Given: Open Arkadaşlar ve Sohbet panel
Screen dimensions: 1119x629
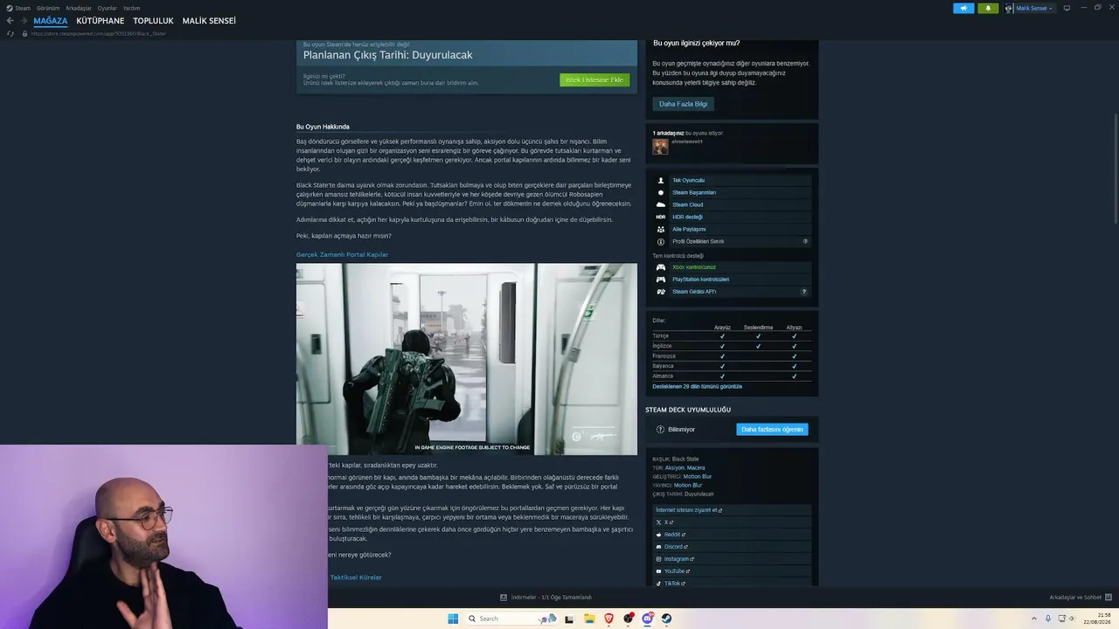Looking at the screenshot, I should click(x=1075, y=598).
